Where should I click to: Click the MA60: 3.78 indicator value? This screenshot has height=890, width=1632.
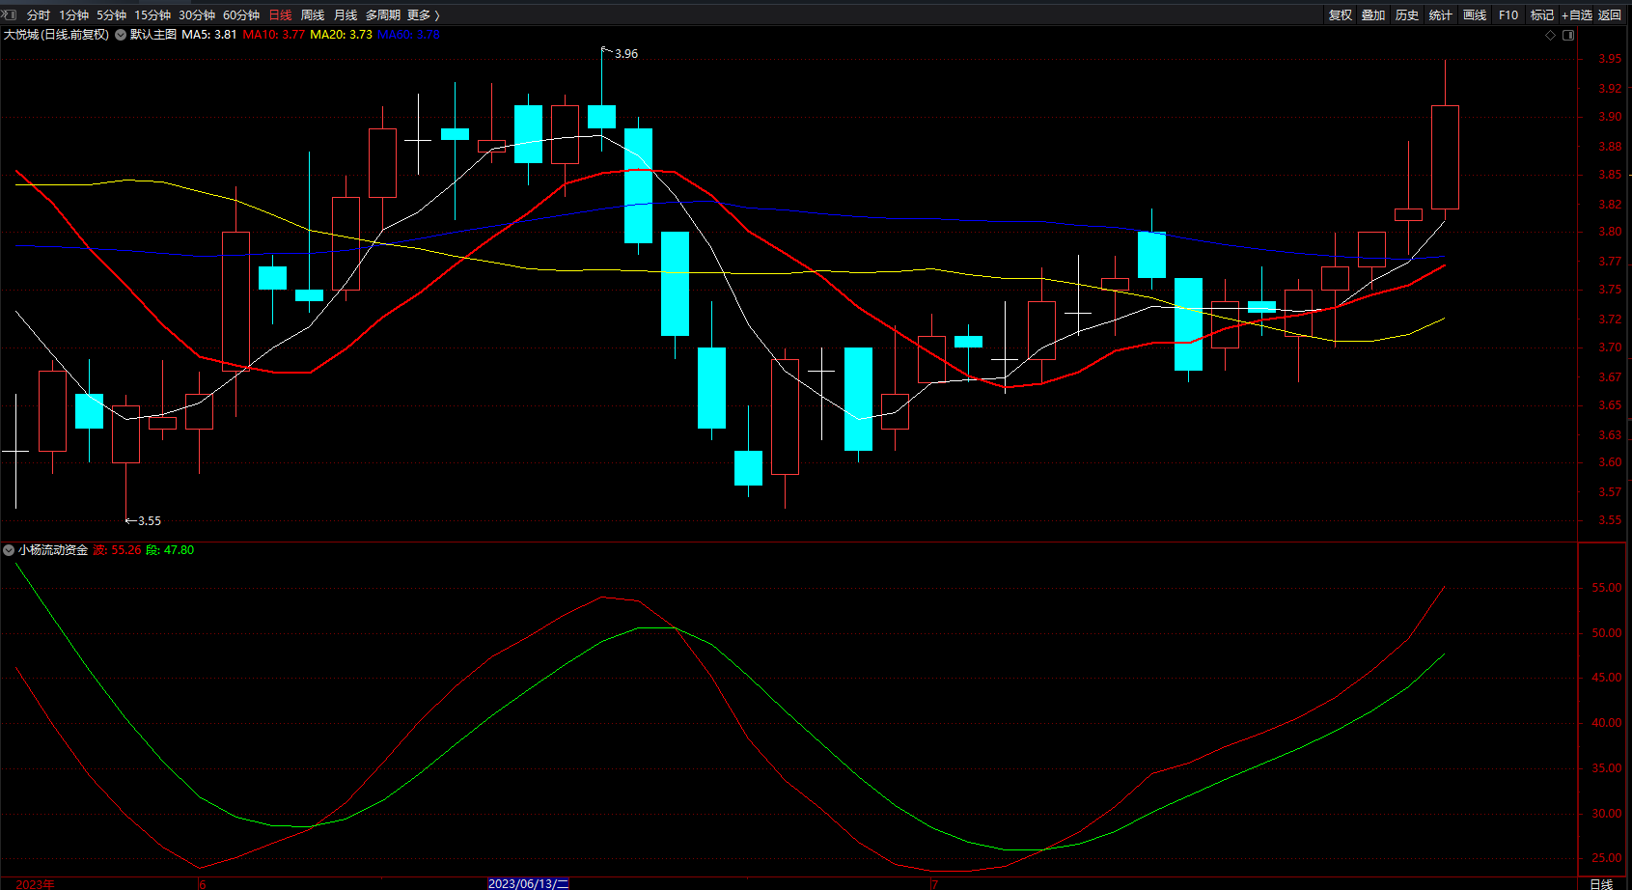click(x=408, y=35)
